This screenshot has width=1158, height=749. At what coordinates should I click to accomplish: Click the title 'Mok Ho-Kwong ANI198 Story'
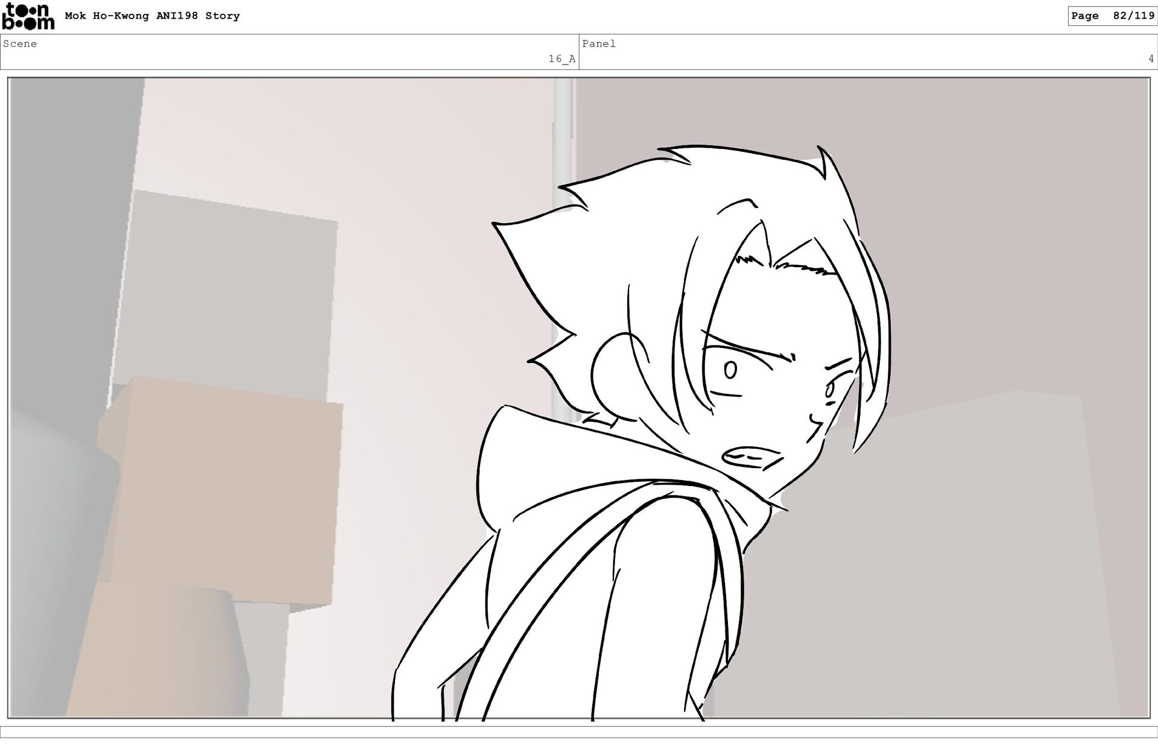click(x=152, y=16)
